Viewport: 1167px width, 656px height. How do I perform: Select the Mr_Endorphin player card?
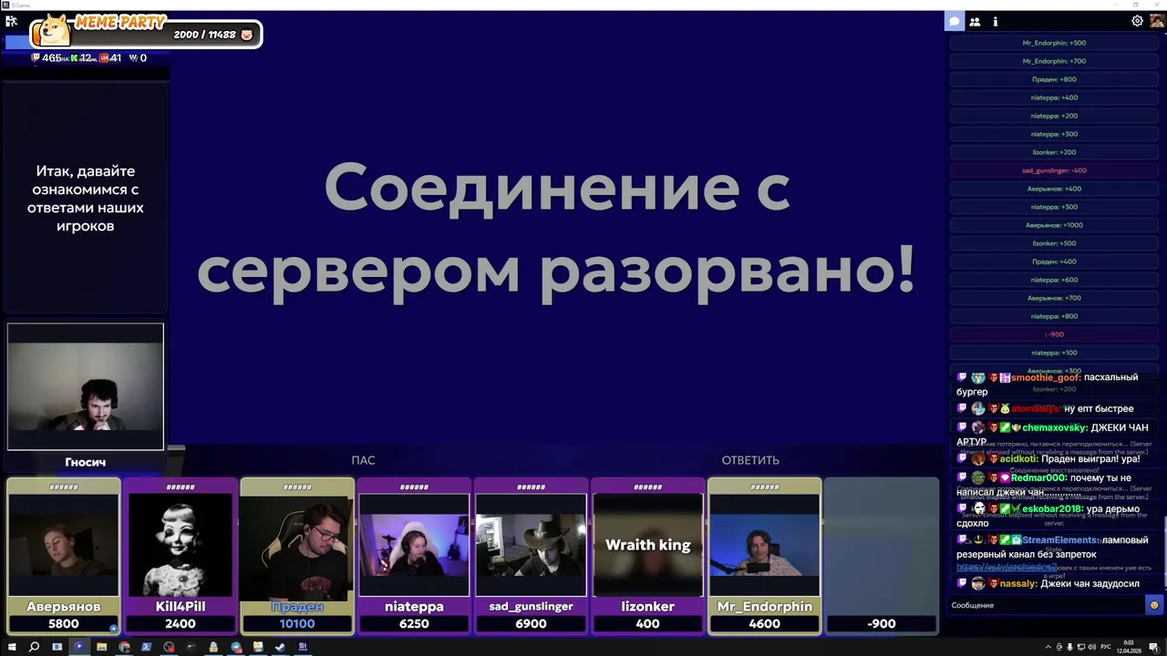[x=764, y=556]
